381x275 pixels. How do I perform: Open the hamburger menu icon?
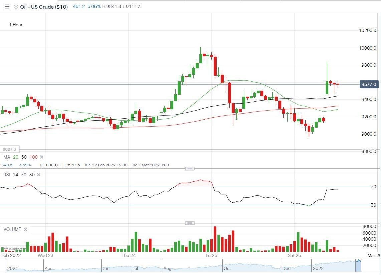pyautogui.click(x=7, y=7)
